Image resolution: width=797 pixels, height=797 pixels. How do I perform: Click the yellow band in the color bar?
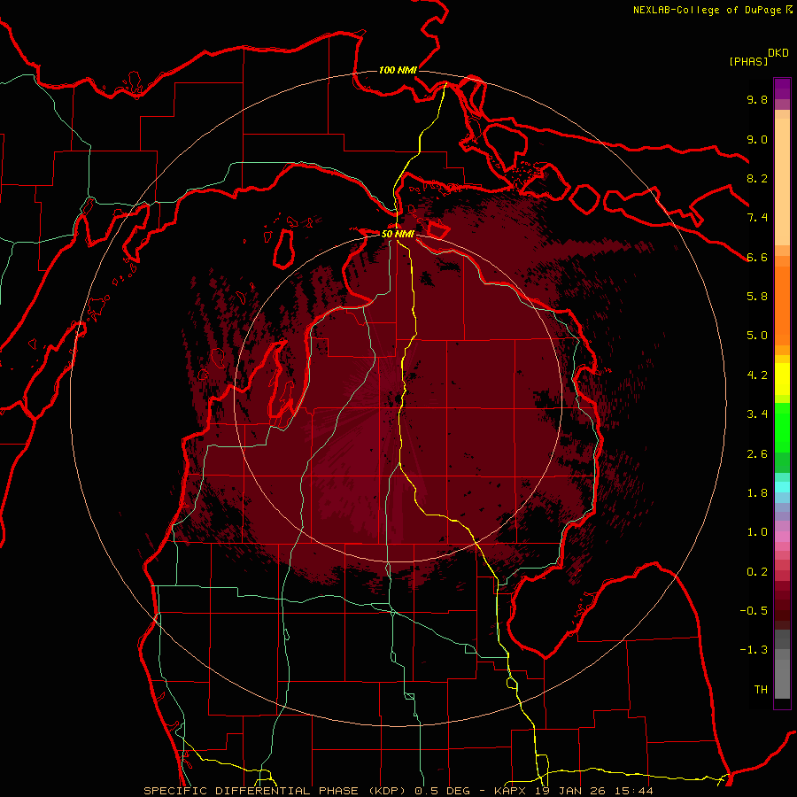pyautogui.click(x=782, y=379)
